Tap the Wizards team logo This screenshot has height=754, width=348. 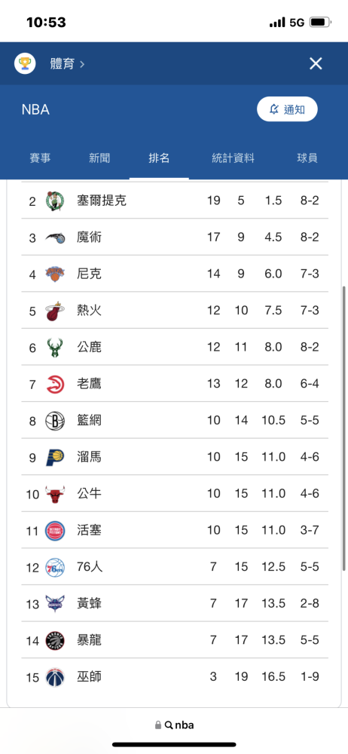55,677
